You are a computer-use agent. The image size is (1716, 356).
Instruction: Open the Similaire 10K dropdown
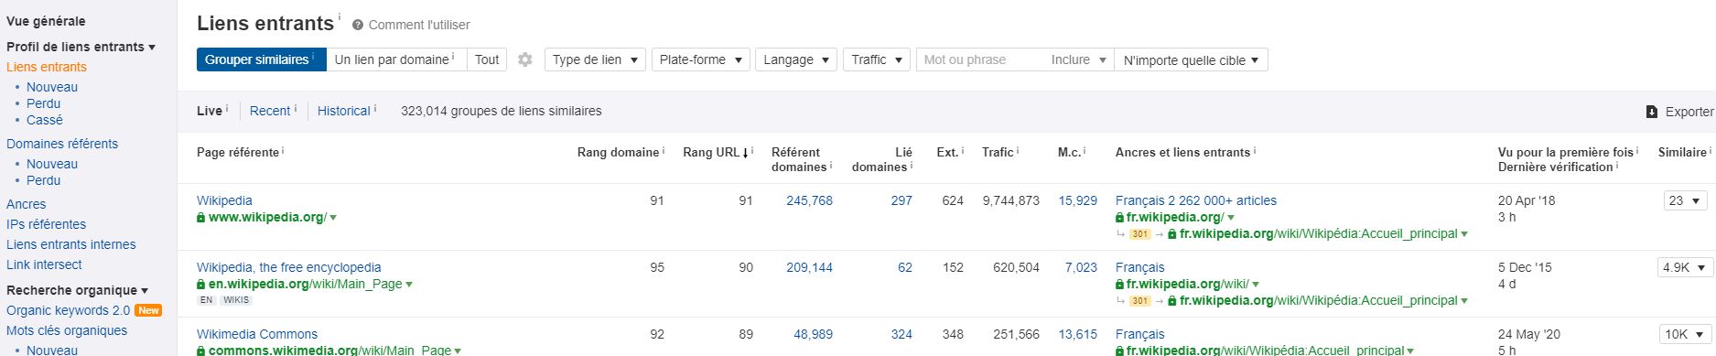coord(1685,335)
